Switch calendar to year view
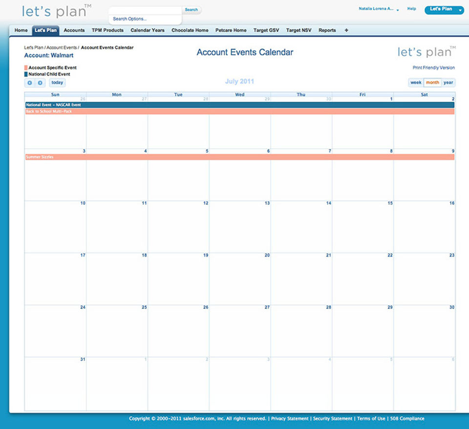 [448, 82]
